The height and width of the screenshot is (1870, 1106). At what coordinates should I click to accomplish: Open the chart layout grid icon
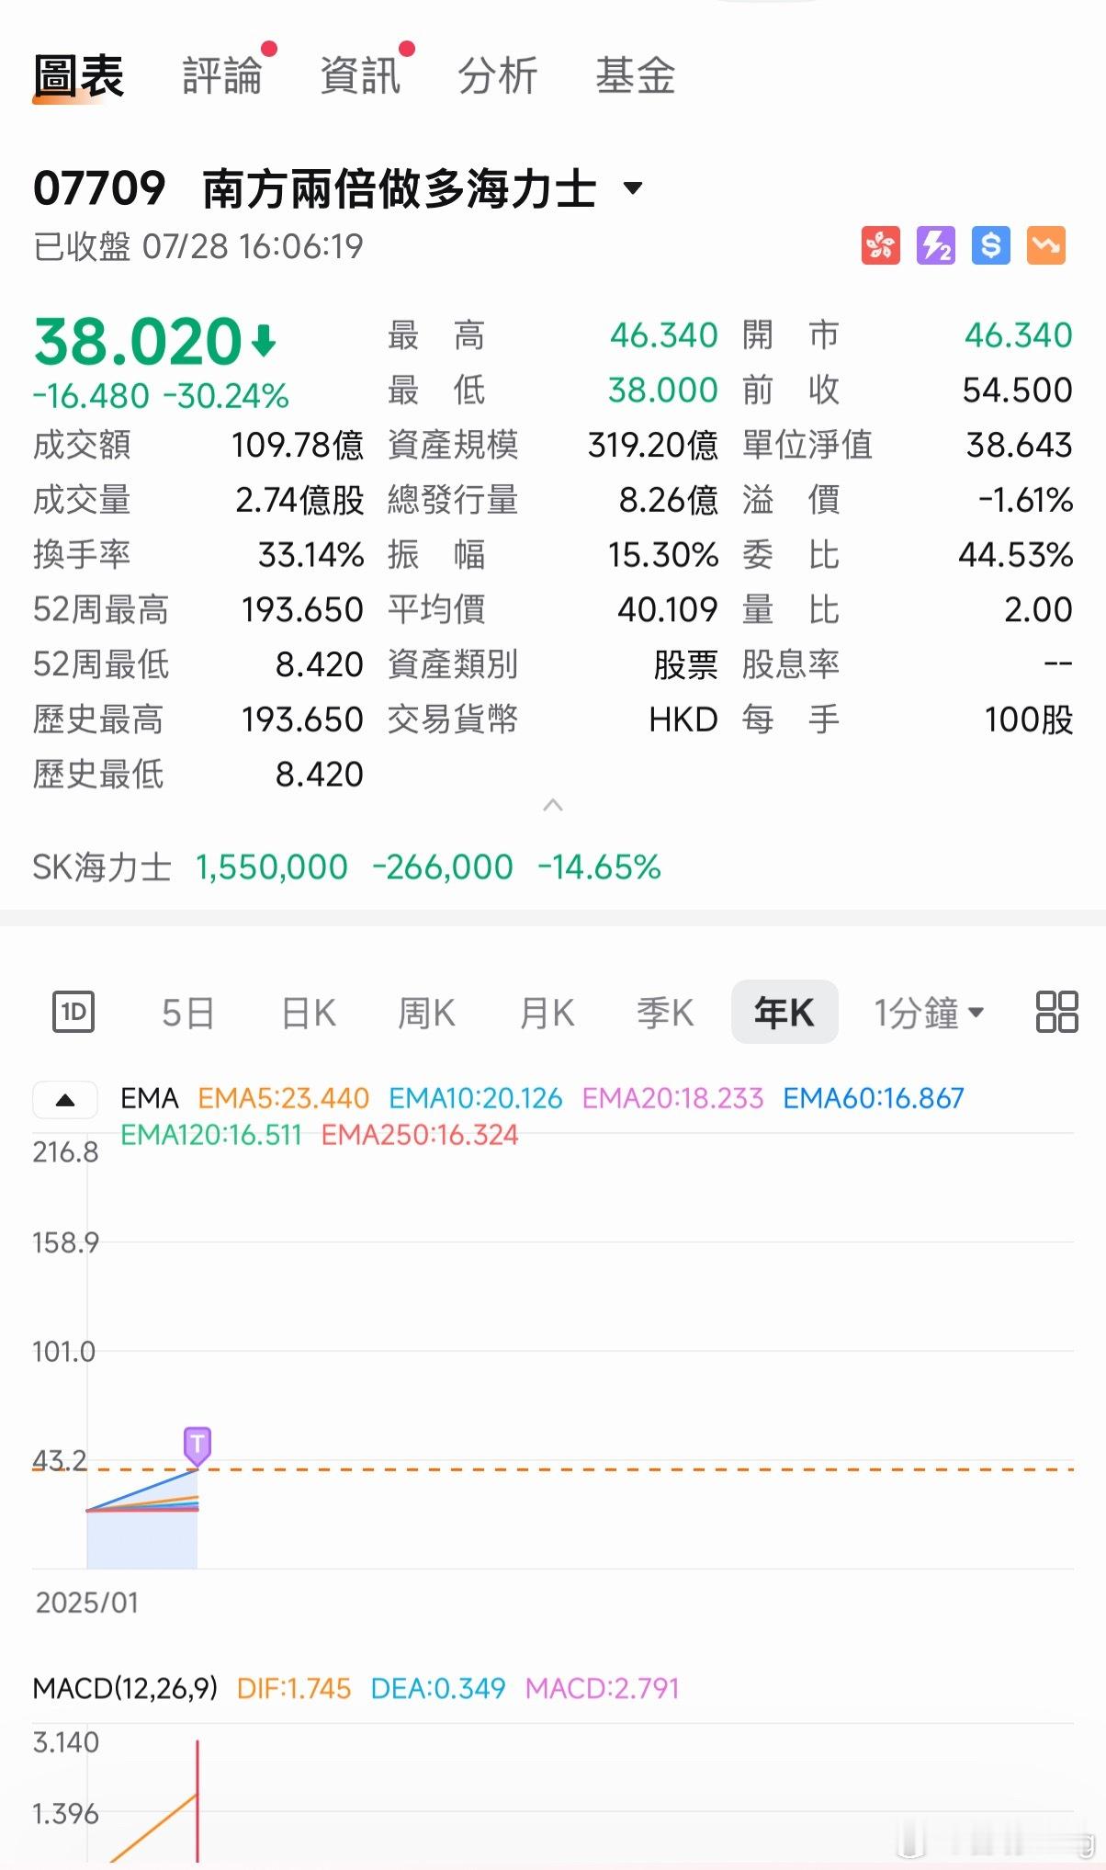pyautogui.click(x=1056, y=1012)
